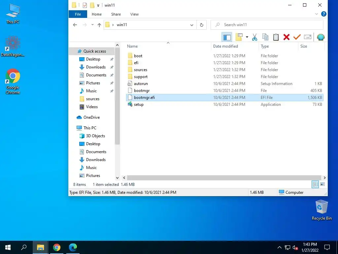Open sources in navigation pane

(x=92, y=99)
